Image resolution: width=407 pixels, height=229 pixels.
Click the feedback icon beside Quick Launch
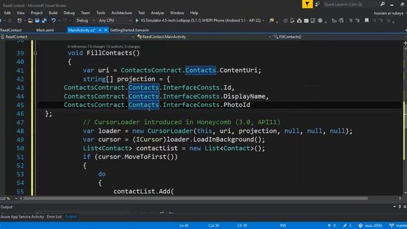pos(317,4)
